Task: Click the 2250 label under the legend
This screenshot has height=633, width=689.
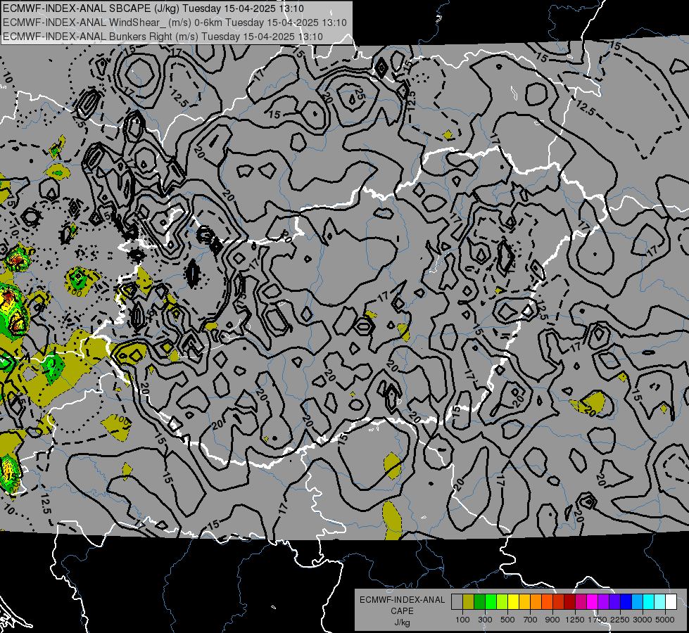Action: point(620,620)
